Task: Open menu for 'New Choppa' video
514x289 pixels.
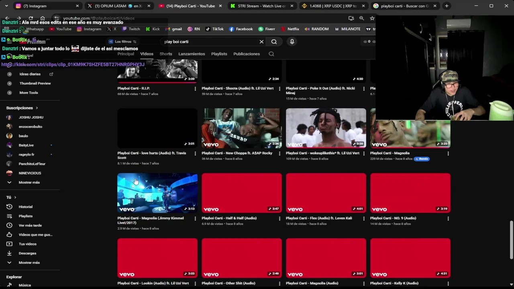Action: pyautogui.click(x=279, y=153)
